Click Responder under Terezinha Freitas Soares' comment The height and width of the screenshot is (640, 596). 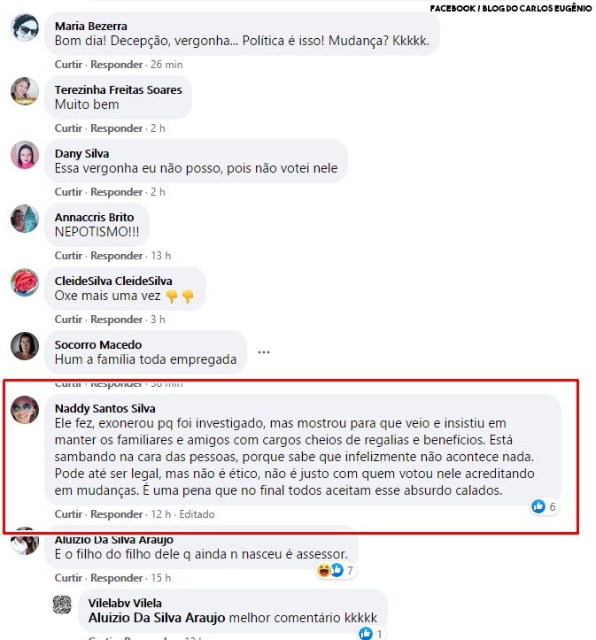(x=116, y=128)
